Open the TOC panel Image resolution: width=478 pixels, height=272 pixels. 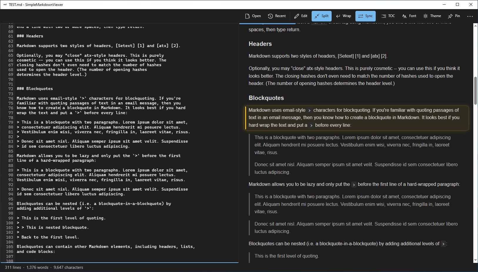(x=388, y=16)
